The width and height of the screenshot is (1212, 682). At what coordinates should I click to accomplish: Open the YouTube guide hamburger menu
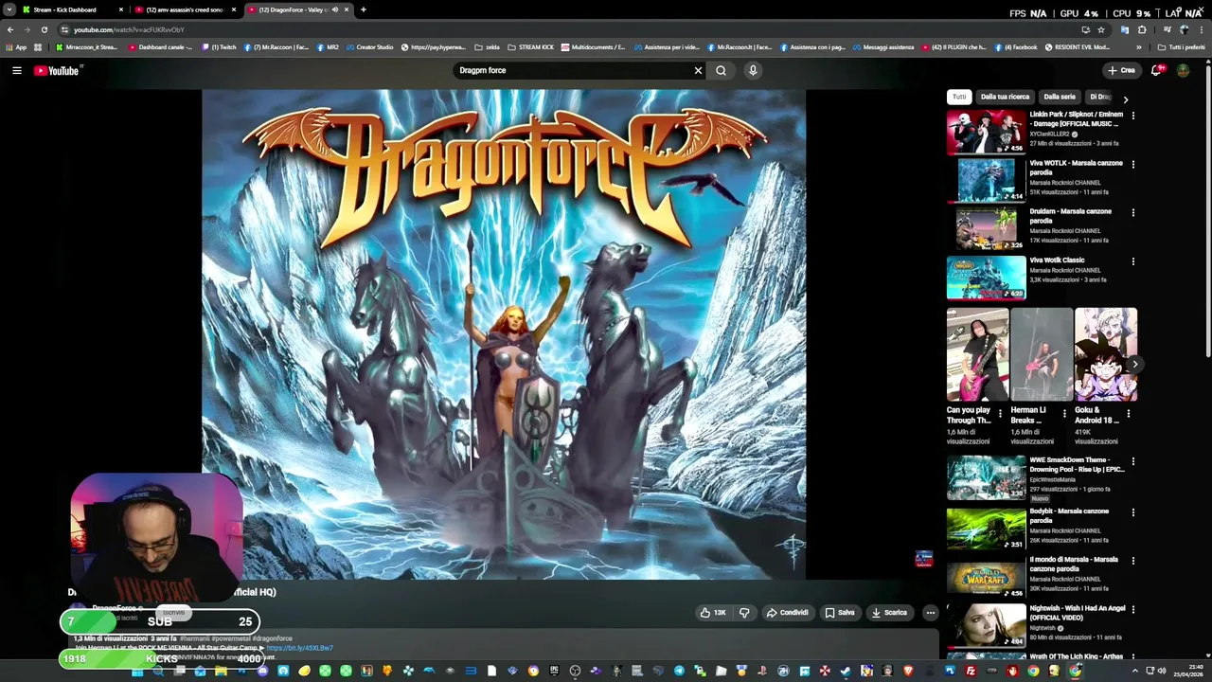click(16, 70)
